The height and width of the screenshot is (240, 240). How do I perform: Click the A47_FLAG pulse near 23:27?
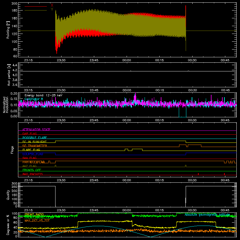[55, 166]
